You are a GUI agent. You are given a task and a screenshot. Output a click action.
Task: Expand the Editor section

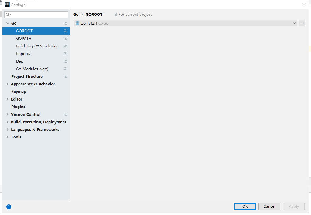point(7,99)
